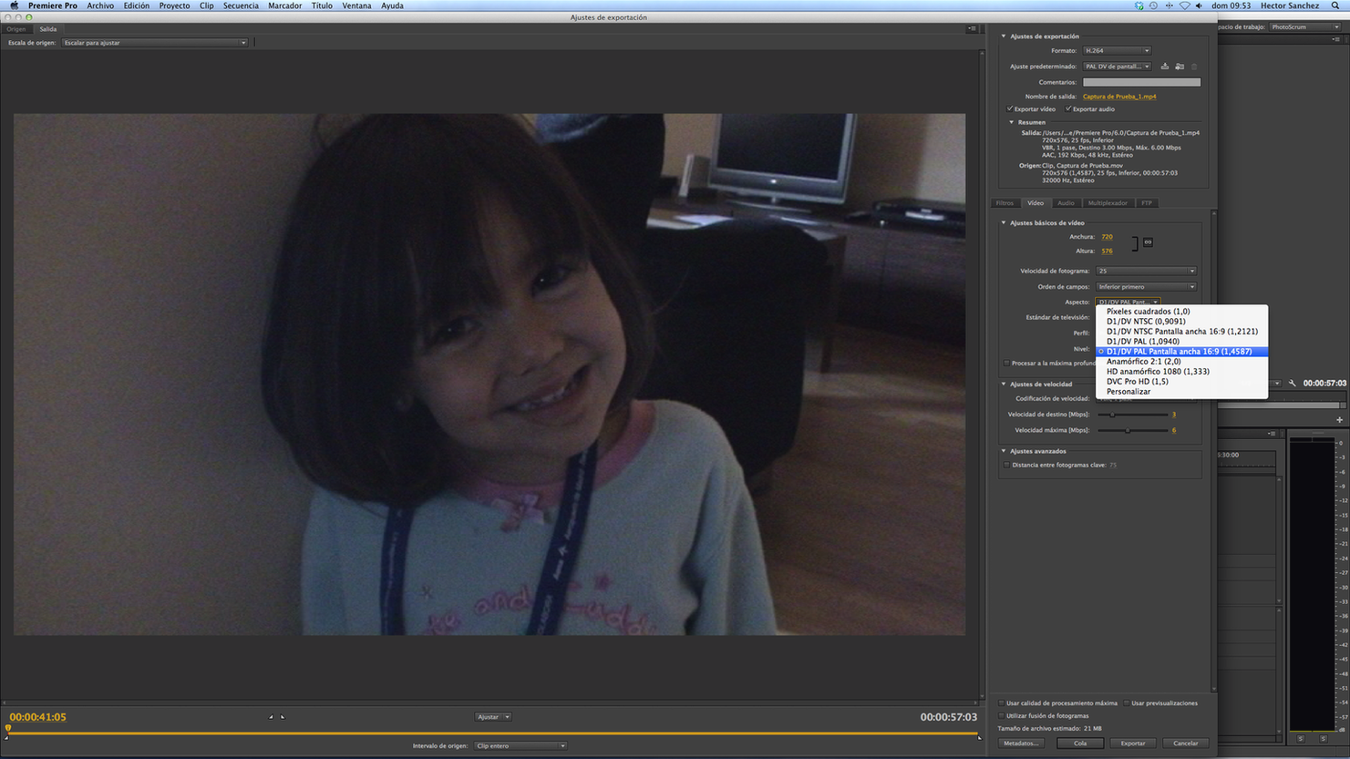Image resolution: width=1350 pixels, height=759 pixels.
Task: Click the Wi-Fi icon in menu bar
Action: pyautogui.click(x=1184, y=5)
